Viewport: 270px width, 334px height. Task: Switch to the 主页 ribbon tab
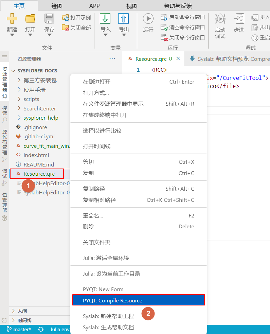point(19,6)
